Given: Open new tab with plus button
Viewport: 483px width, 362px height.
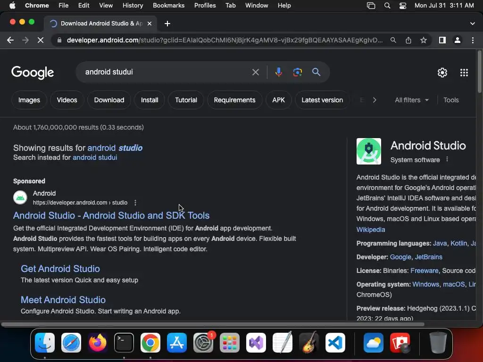Looking at the screenshot, I should click(167, 24).
